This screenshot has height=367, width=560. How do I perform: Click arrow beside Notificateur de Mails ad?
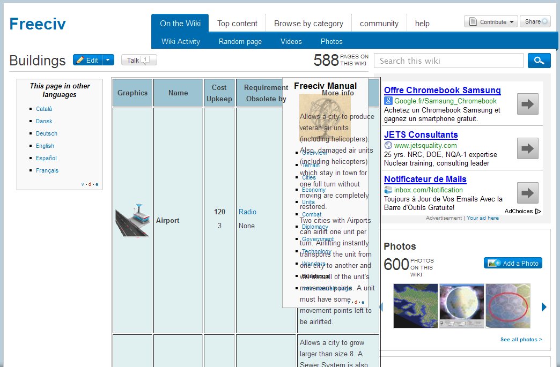(x=527, y=193)
